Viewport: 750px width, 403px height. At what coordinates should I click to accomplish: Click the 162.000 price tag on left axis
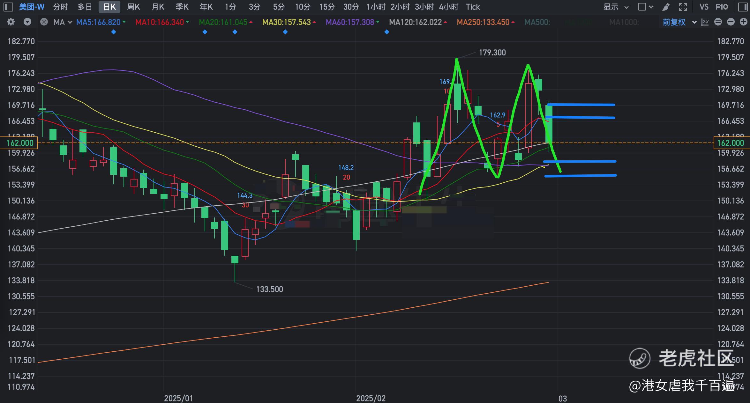tap(19, 143)
